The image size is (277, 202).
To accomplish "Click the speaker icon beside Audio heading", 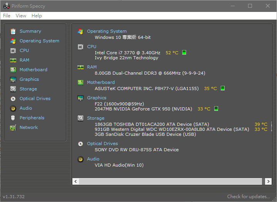I will tap(81, 159).
